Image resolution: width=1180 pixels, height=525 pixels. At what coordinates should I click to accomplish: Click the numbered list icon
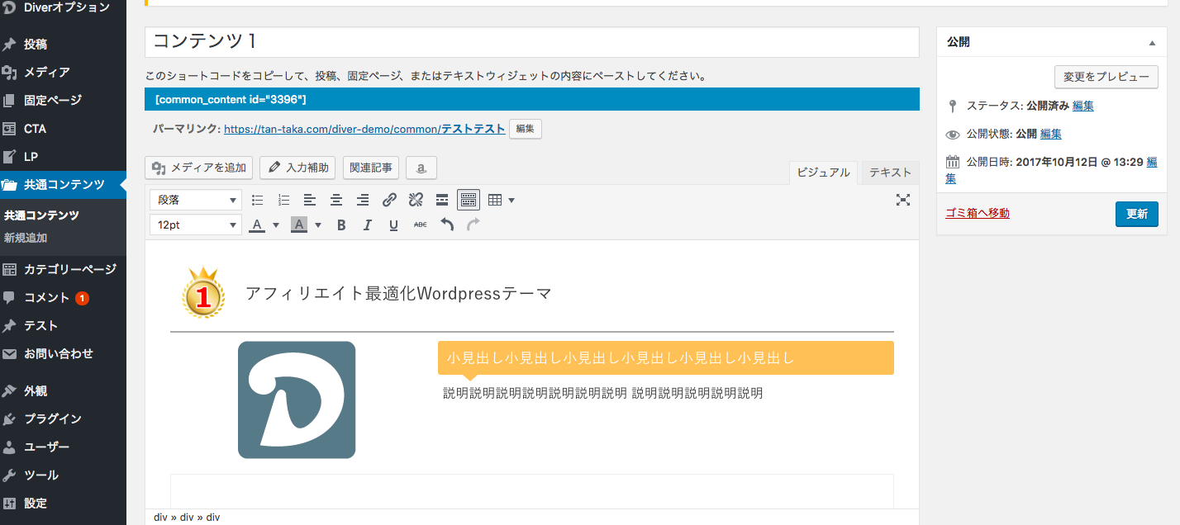(284, 200)
